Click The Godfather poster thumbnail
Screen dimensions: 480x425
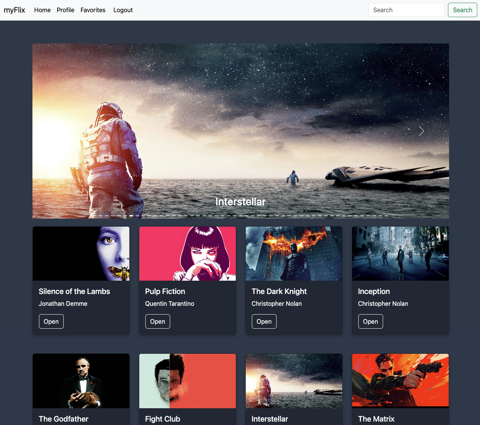click(81, 381)
